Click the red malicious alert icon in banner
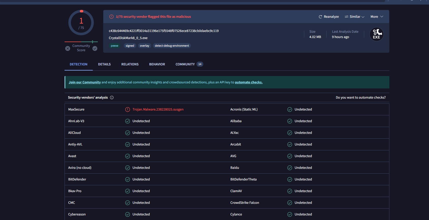 [x=111, y=17]
